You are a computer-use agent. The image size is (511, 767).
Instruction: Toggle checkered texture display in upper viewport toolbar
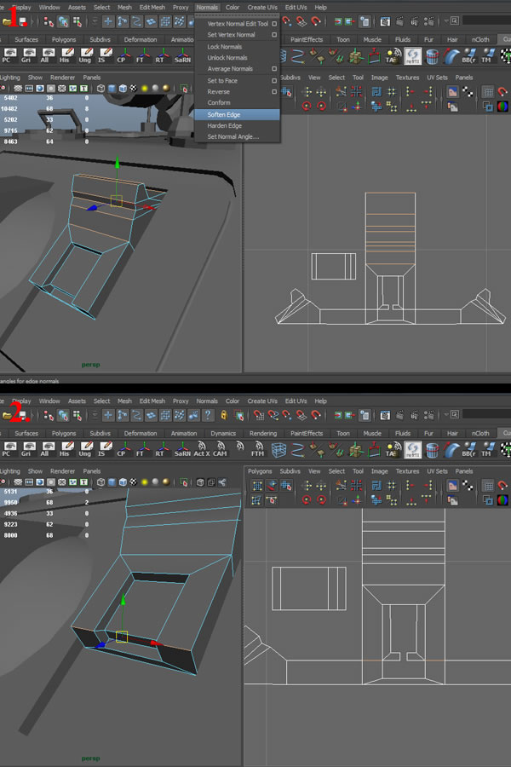[134, 89]
